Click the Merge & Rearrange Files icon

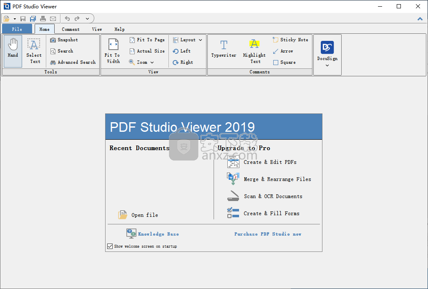click(233, 179)
